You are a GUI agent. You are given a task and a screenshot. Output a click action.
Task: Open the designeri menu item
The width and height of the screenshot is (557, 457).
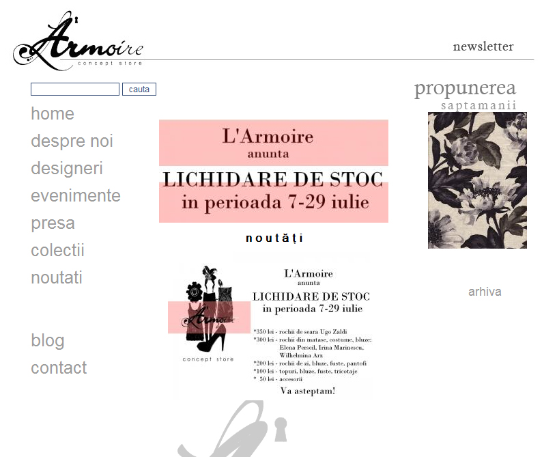click(x=67, y=169)
